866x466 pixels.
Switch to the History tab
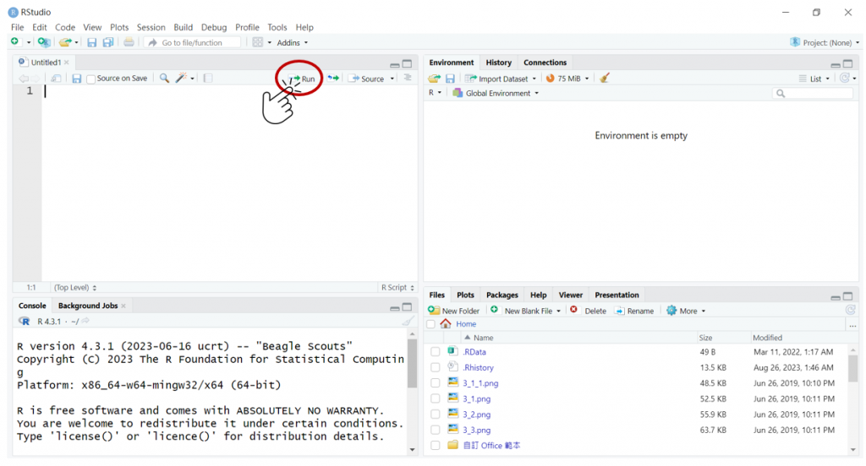tap(499, 62)
